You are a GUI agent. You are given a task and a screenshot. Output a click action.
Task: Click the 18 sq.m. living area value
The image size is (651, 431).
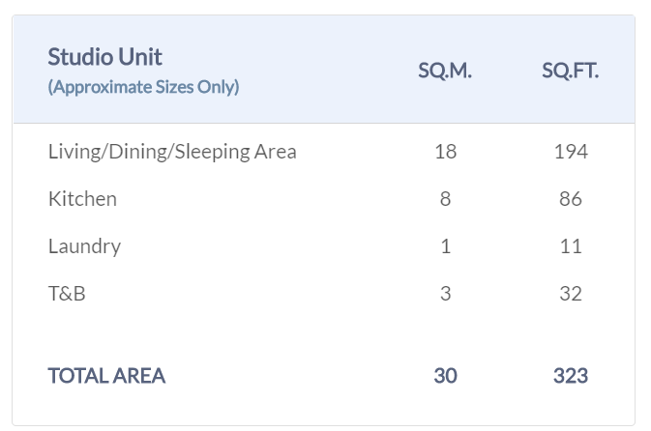(x=445, y=152)
